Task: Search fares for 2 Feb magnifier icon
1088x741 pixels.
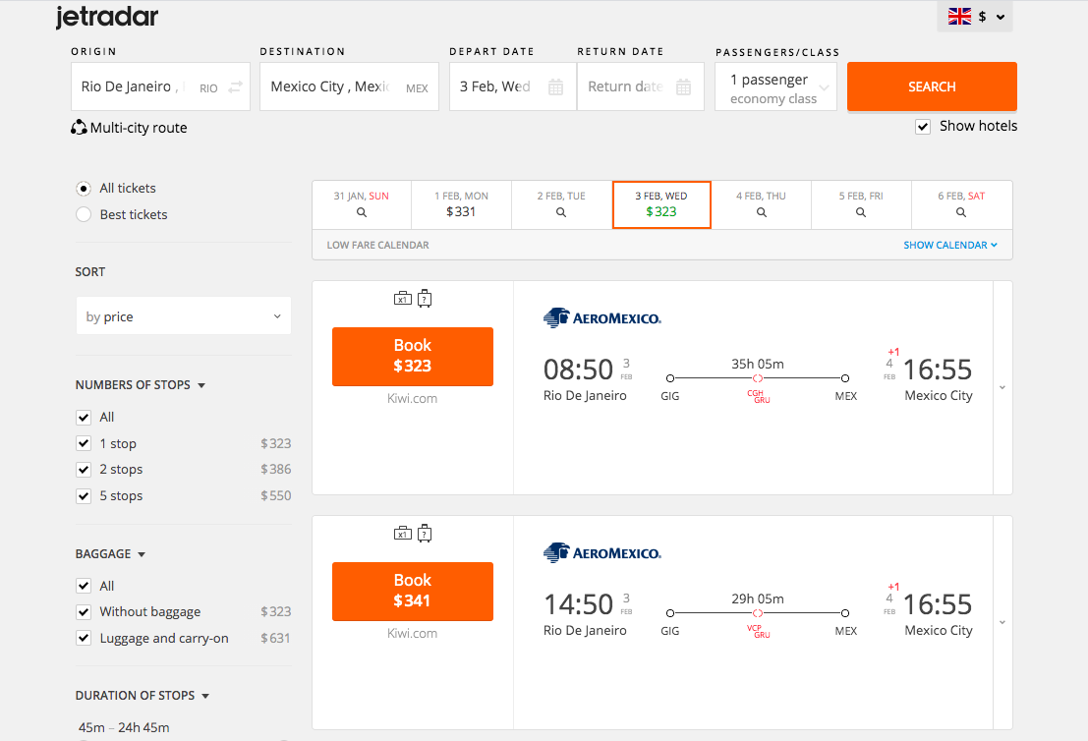Action: 561,212
